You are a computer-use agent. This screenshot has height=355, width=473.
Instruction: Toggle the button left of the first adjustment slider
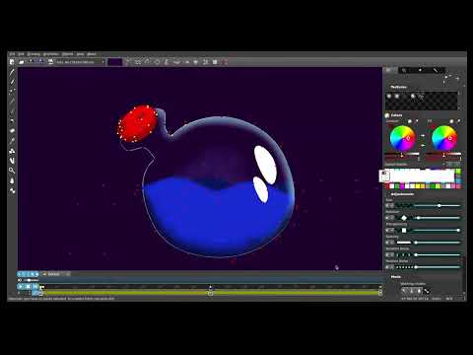pos(389,205)
